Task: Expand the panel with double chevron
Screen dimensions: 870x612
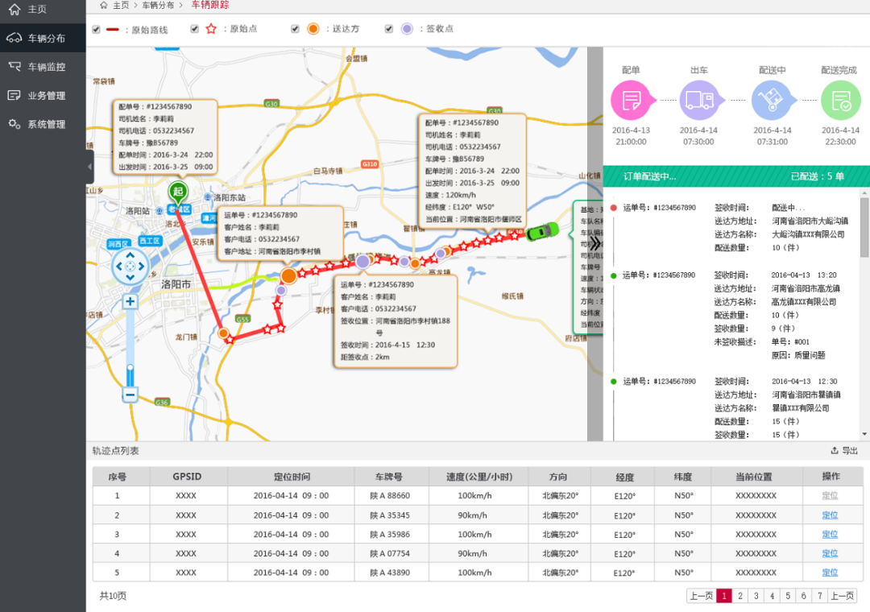Action: tap(594, 243)
